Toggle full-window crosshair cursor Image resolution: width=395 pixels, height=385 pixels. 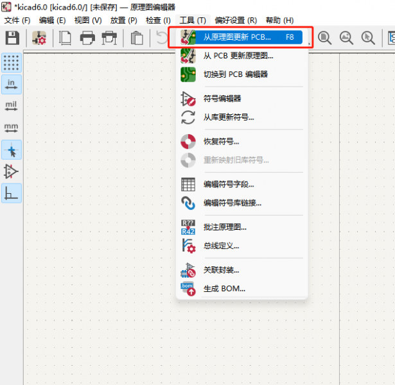click(12, 150)
